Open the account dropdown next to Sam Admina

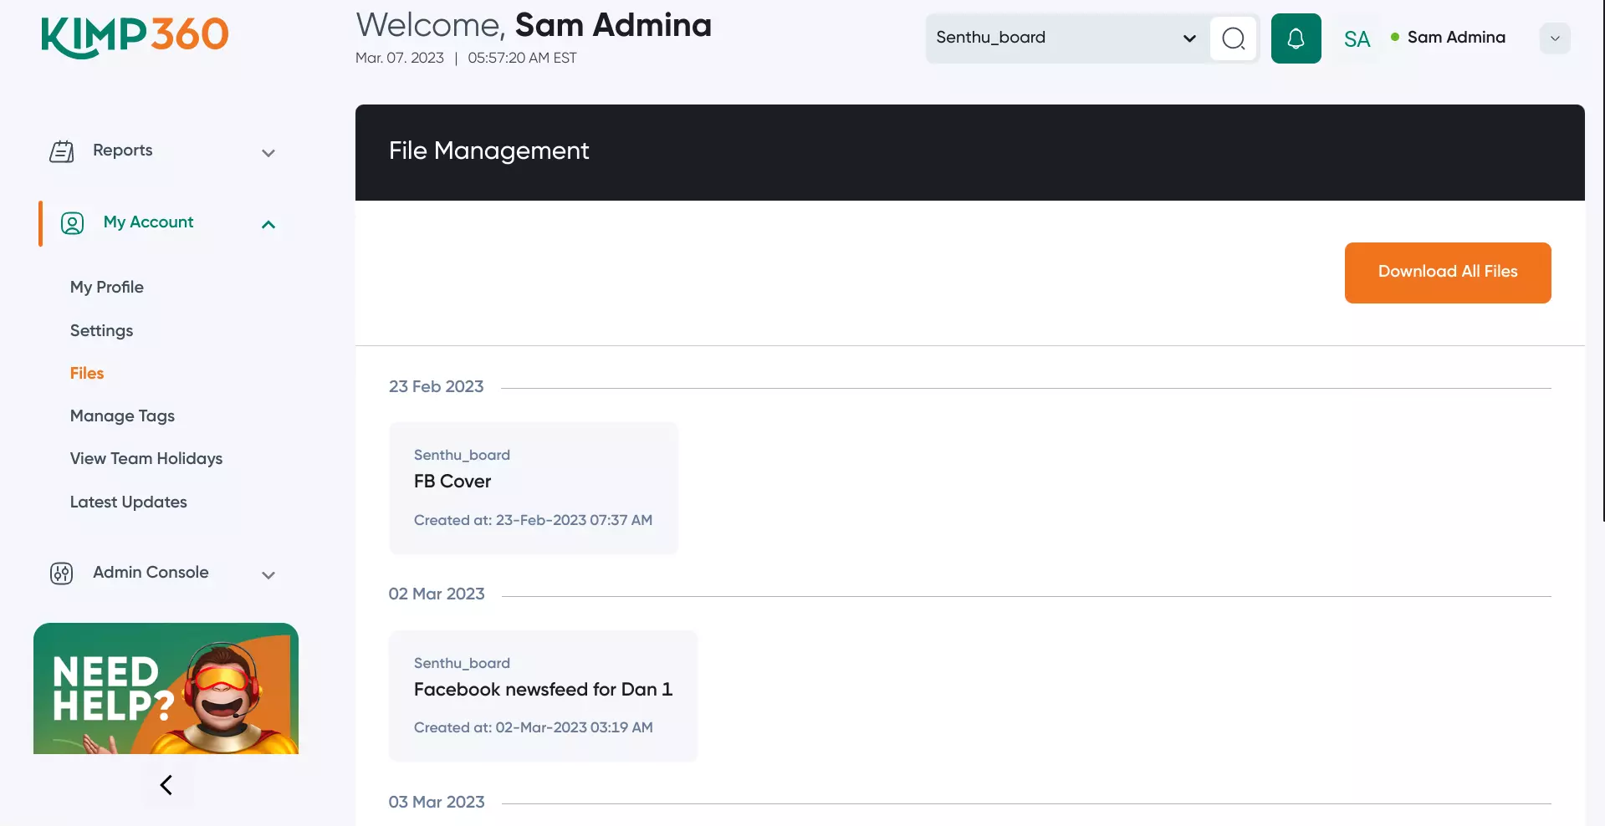pos(1554,38)
